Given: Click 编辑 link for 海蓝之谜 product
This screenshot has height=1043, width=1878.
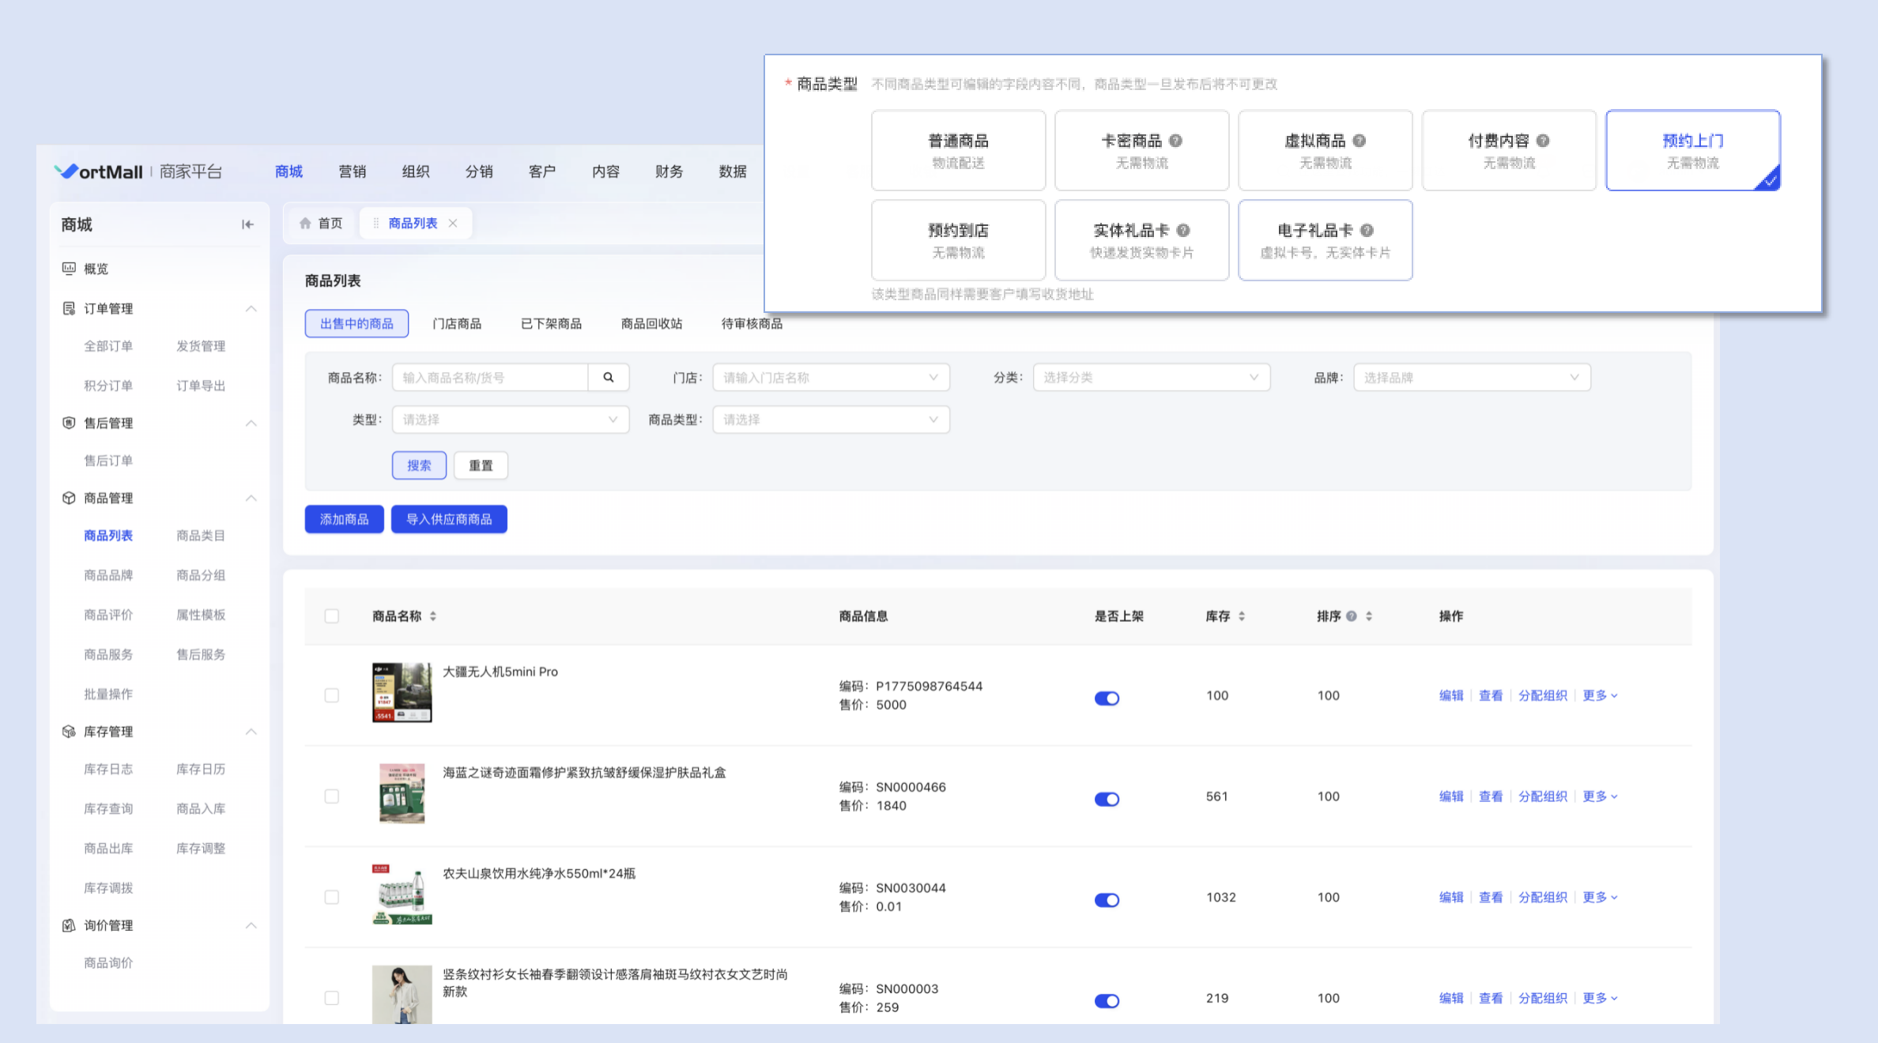Looking at the screenshot, I should click(1450, 796).
